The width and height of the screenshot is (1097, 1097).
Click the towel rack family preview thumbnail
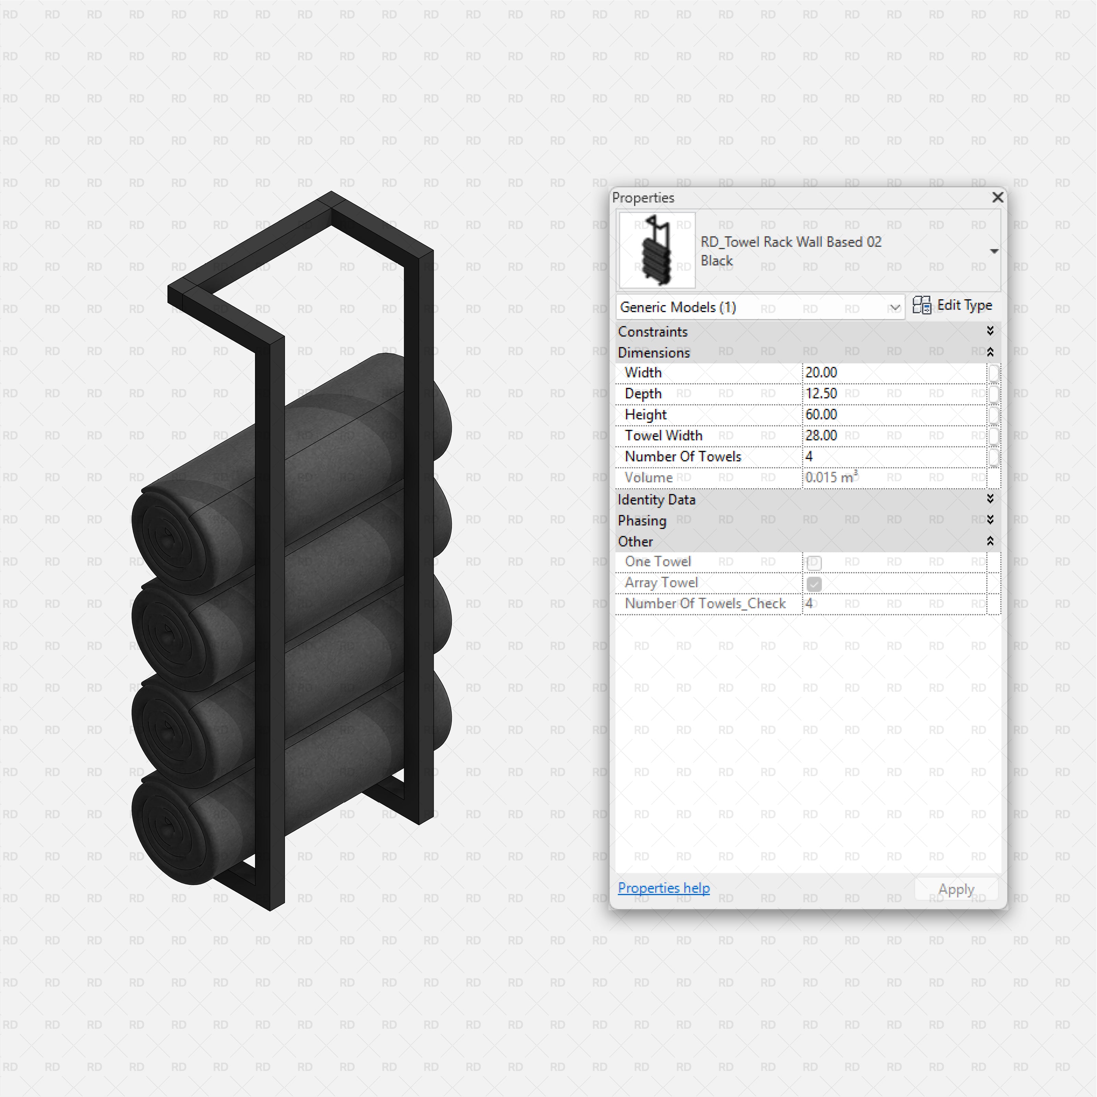coord(656,250)
